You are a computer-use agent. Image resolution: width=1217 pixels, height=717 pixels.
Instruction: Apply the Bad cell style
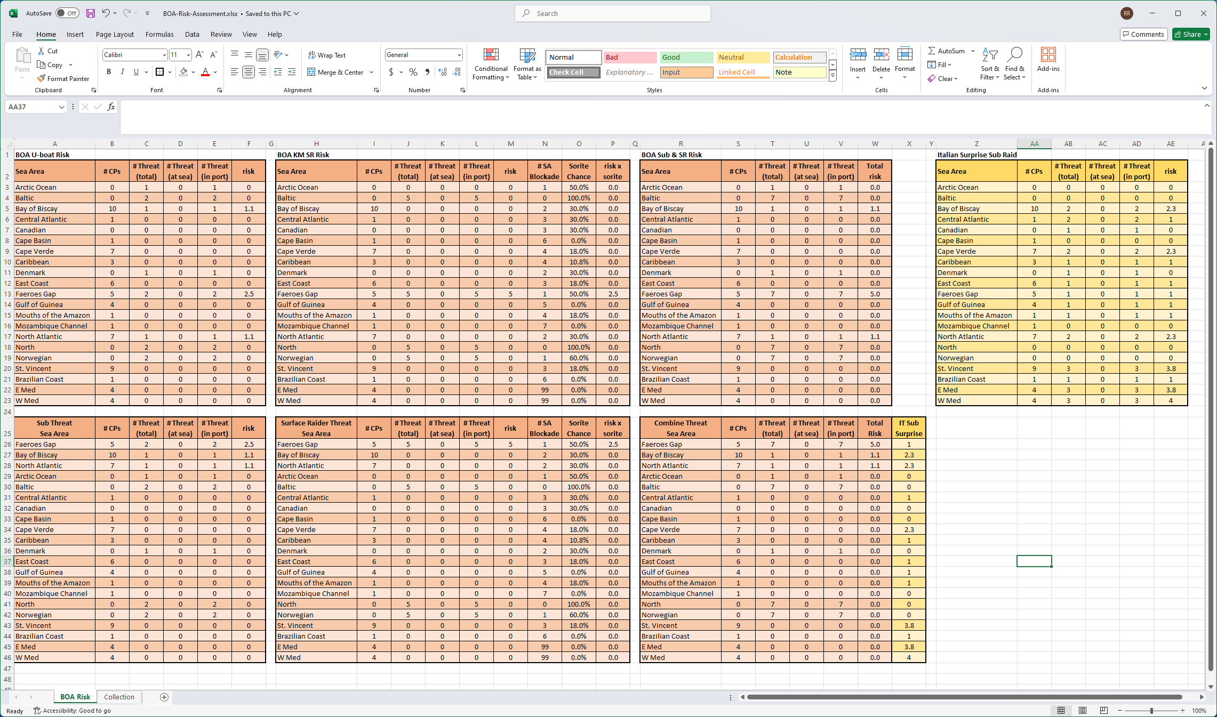click(630, 57)
